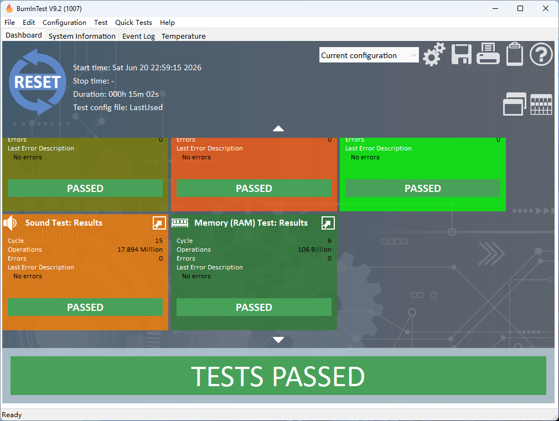Open the Current configuration dropdown
Viewport: 559px width, 421px height.
[369, 55]
